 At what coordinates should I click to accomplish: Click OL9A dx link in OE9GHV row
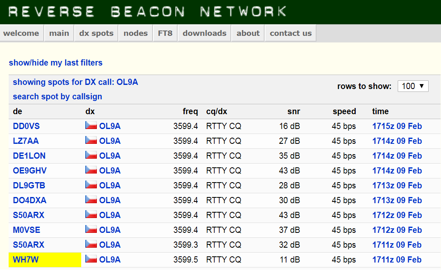(110, 171)
